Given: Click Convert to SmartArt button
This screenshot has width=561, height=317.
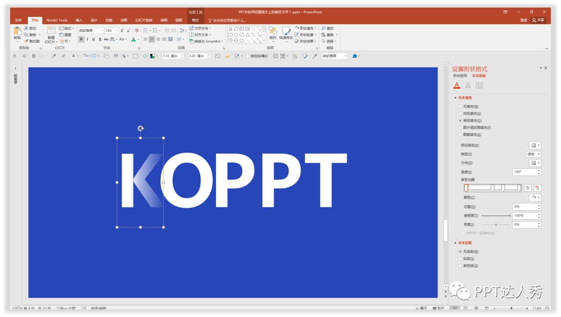Looking at the screenshot, I should coord(206,41).
